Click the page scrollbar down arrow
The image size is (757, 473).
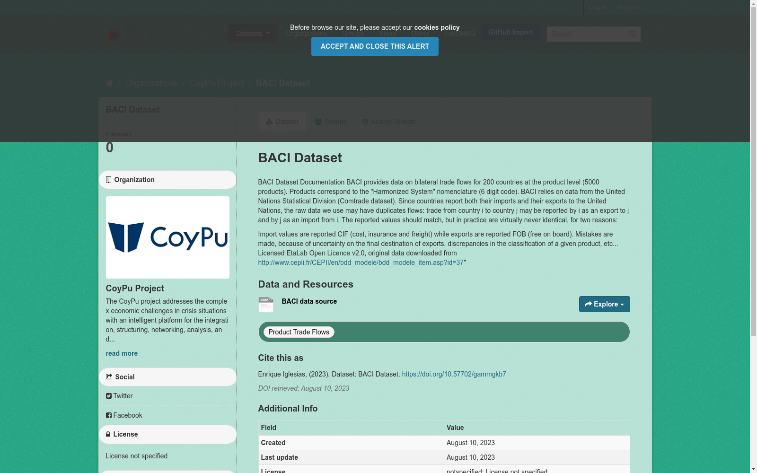pos(753,469)
